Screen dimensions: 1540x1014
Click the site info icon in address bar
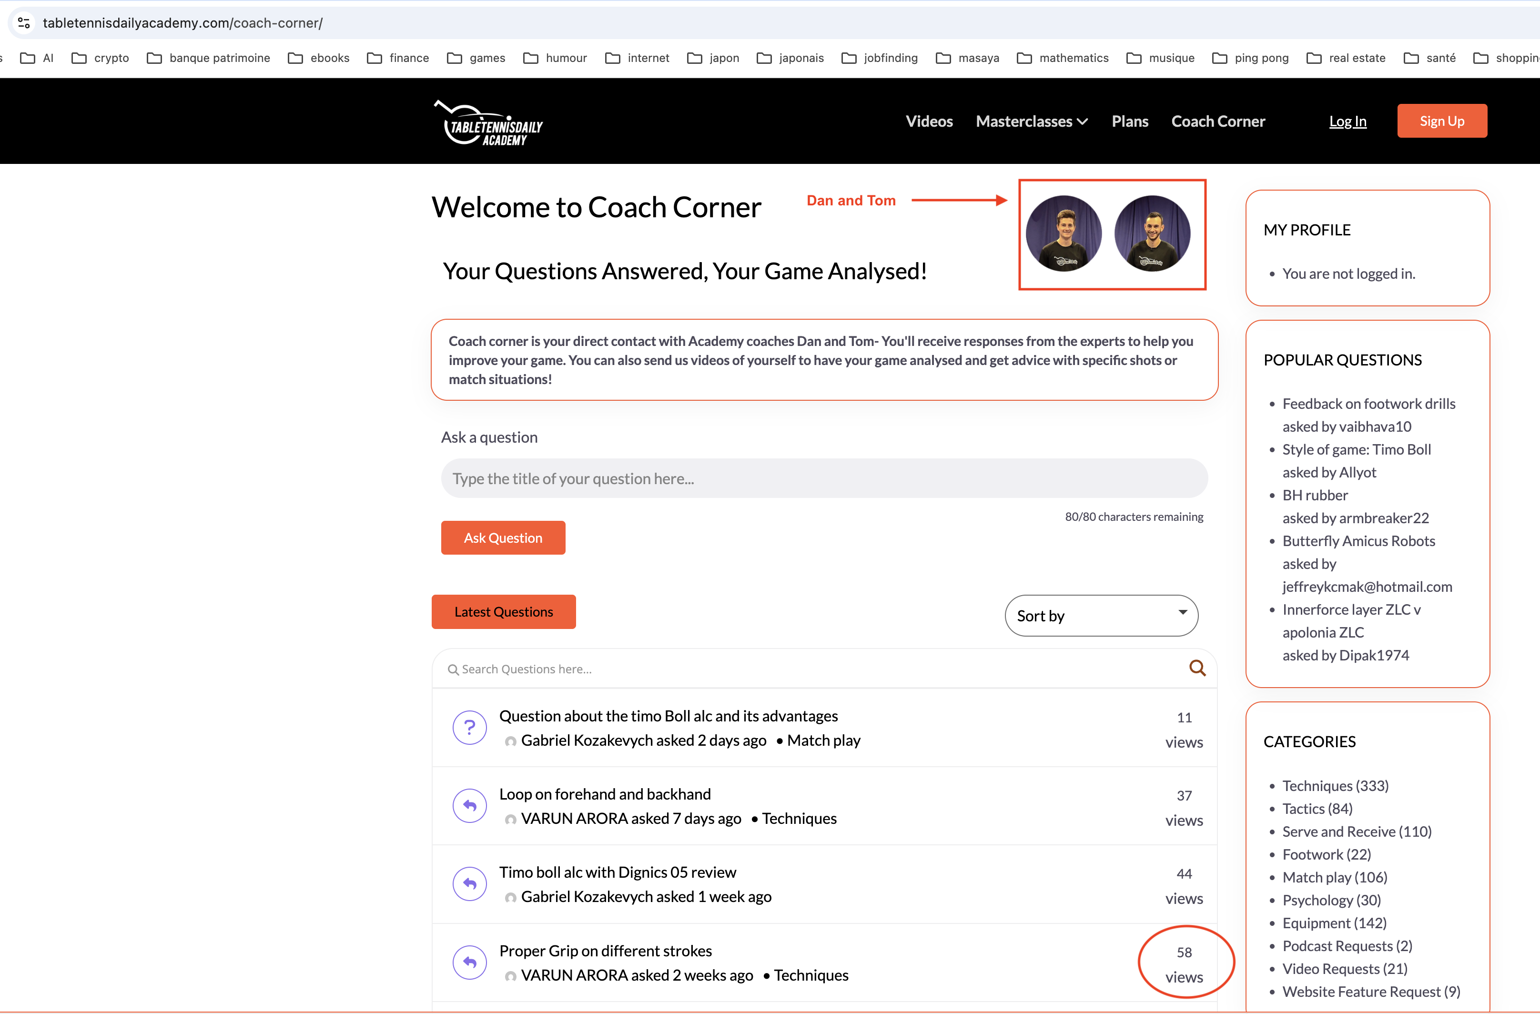tap(24, 23)
